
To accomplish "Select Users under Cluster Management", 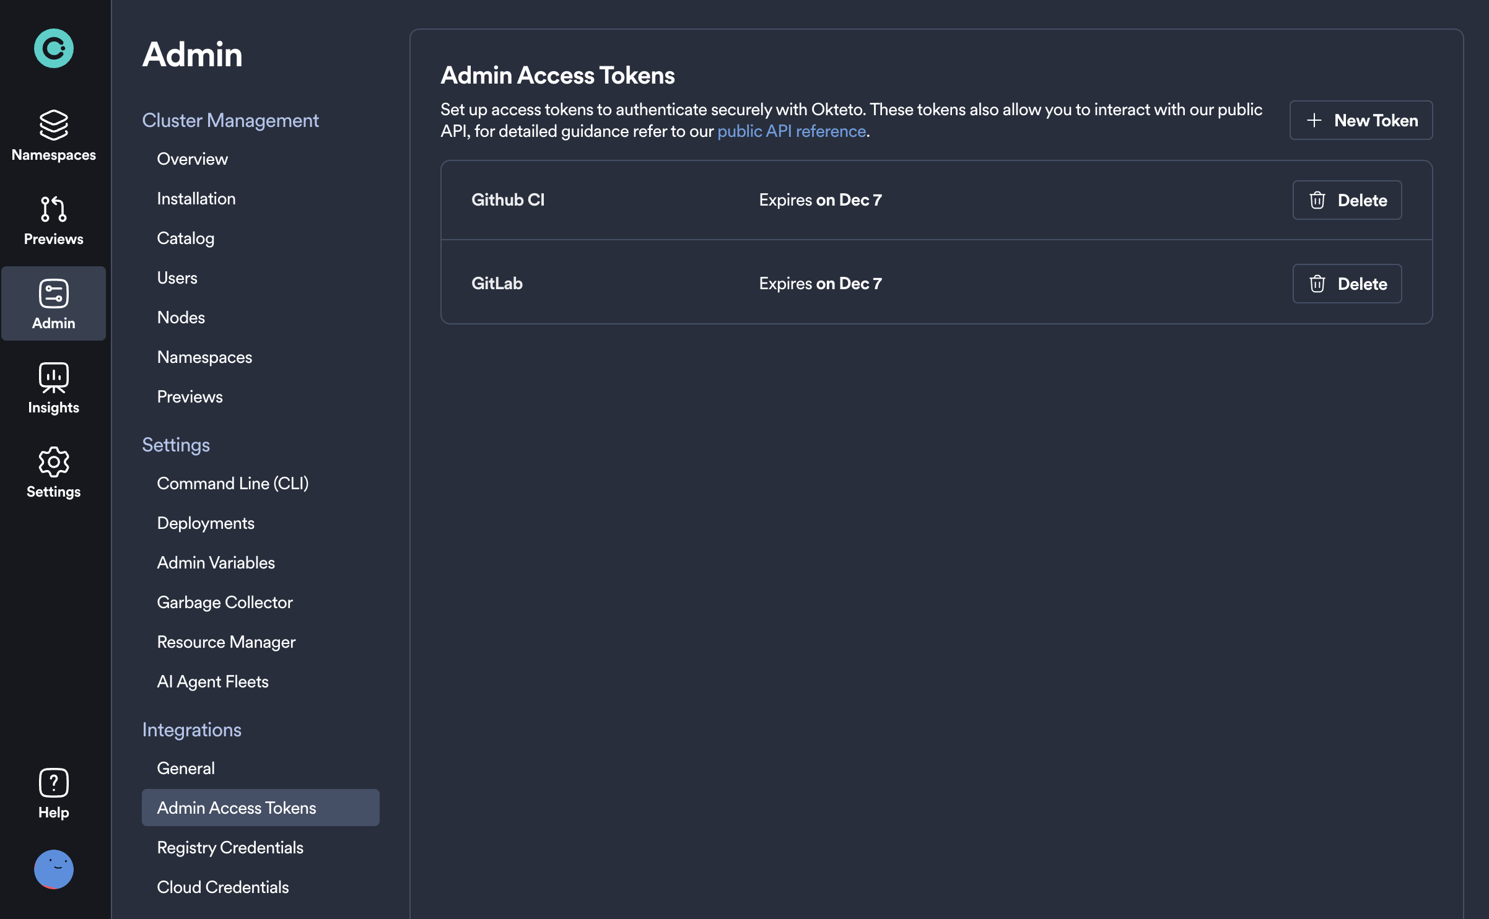I will pyautogui.click(x=177, y=277).
